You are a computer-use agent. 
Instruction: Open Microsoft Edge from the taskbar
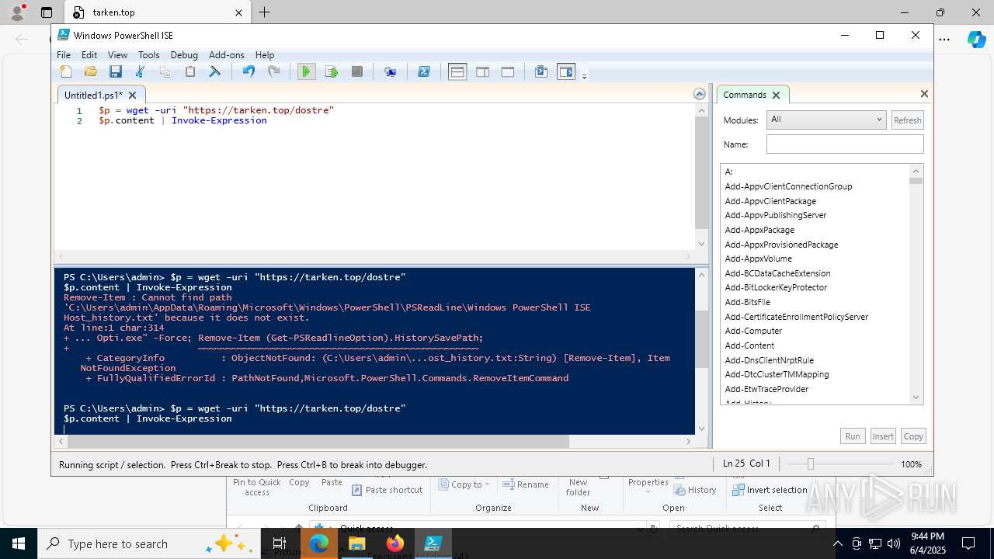tap(319, 543)
